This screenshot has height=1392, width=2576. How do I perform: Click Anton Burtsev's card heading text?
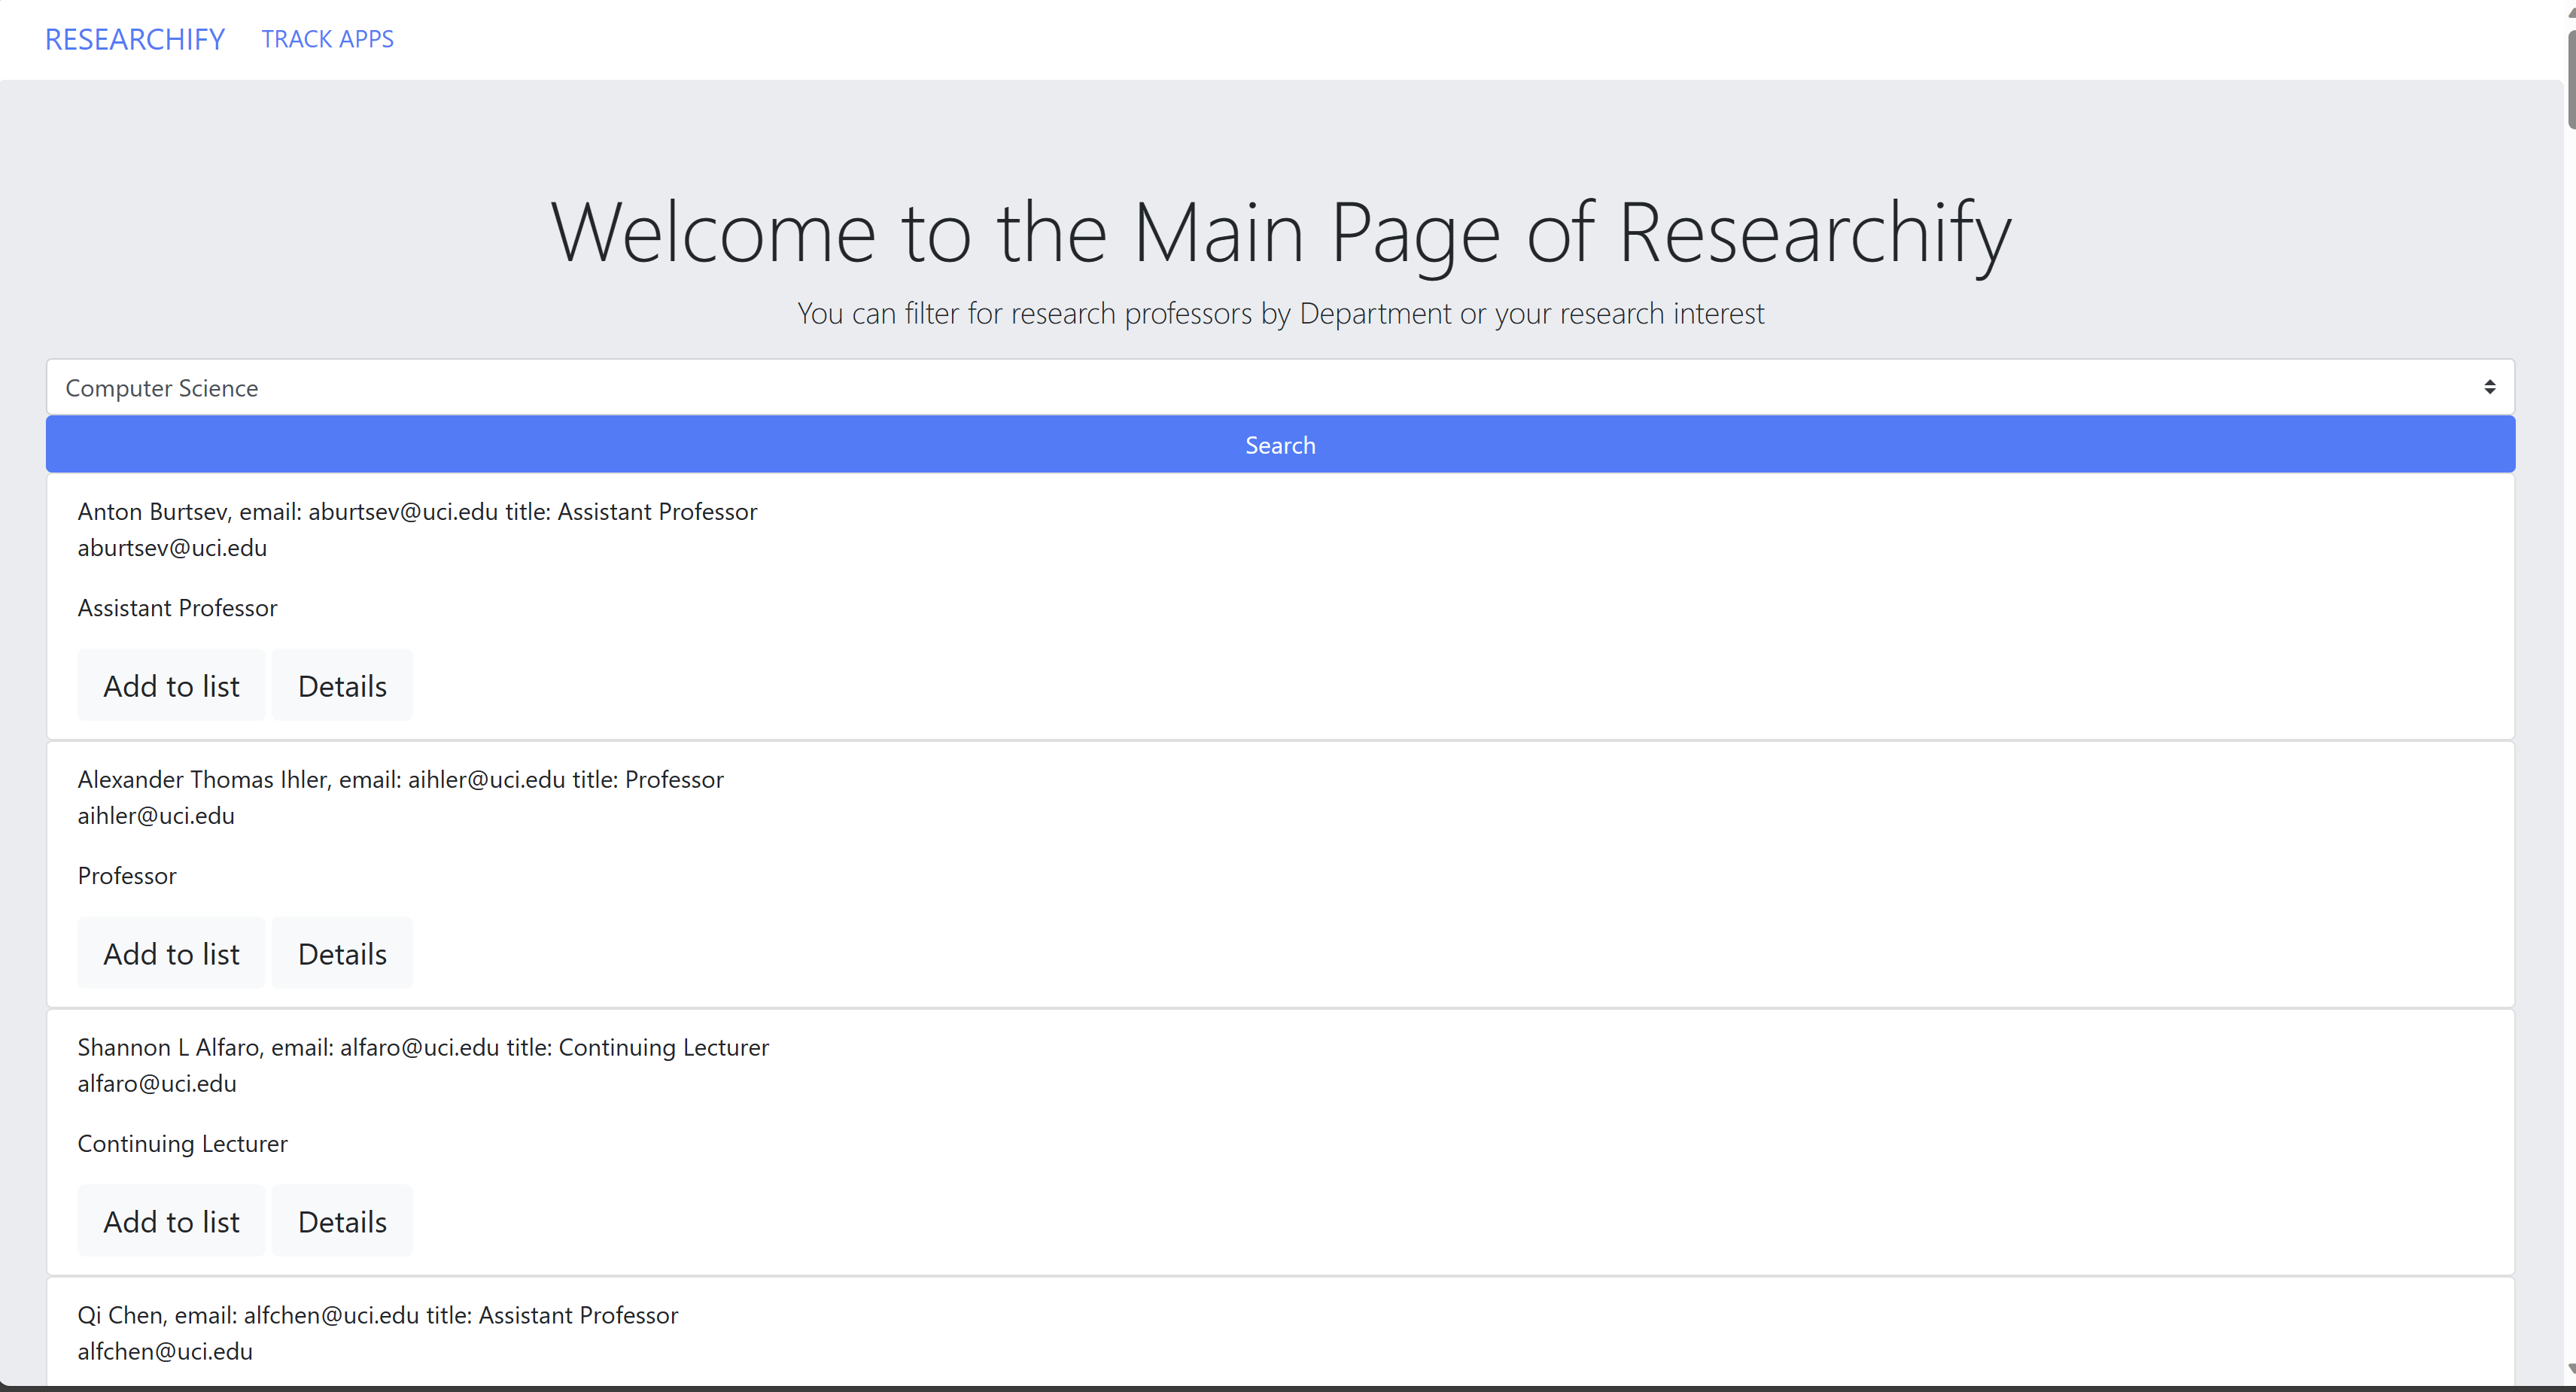point(417,512)
